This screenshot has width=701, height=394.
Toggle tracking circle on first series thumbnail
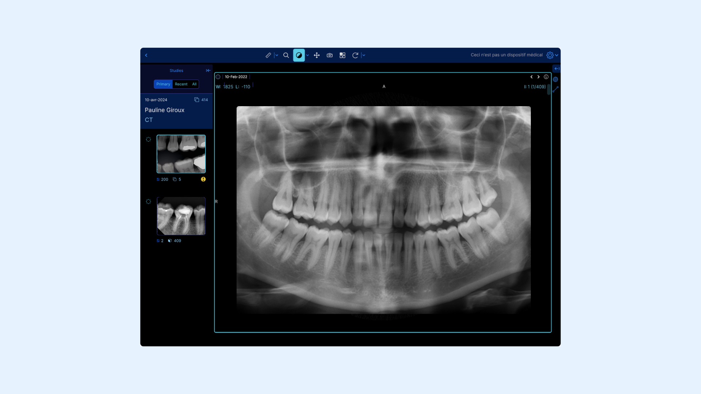coord(148,139)
